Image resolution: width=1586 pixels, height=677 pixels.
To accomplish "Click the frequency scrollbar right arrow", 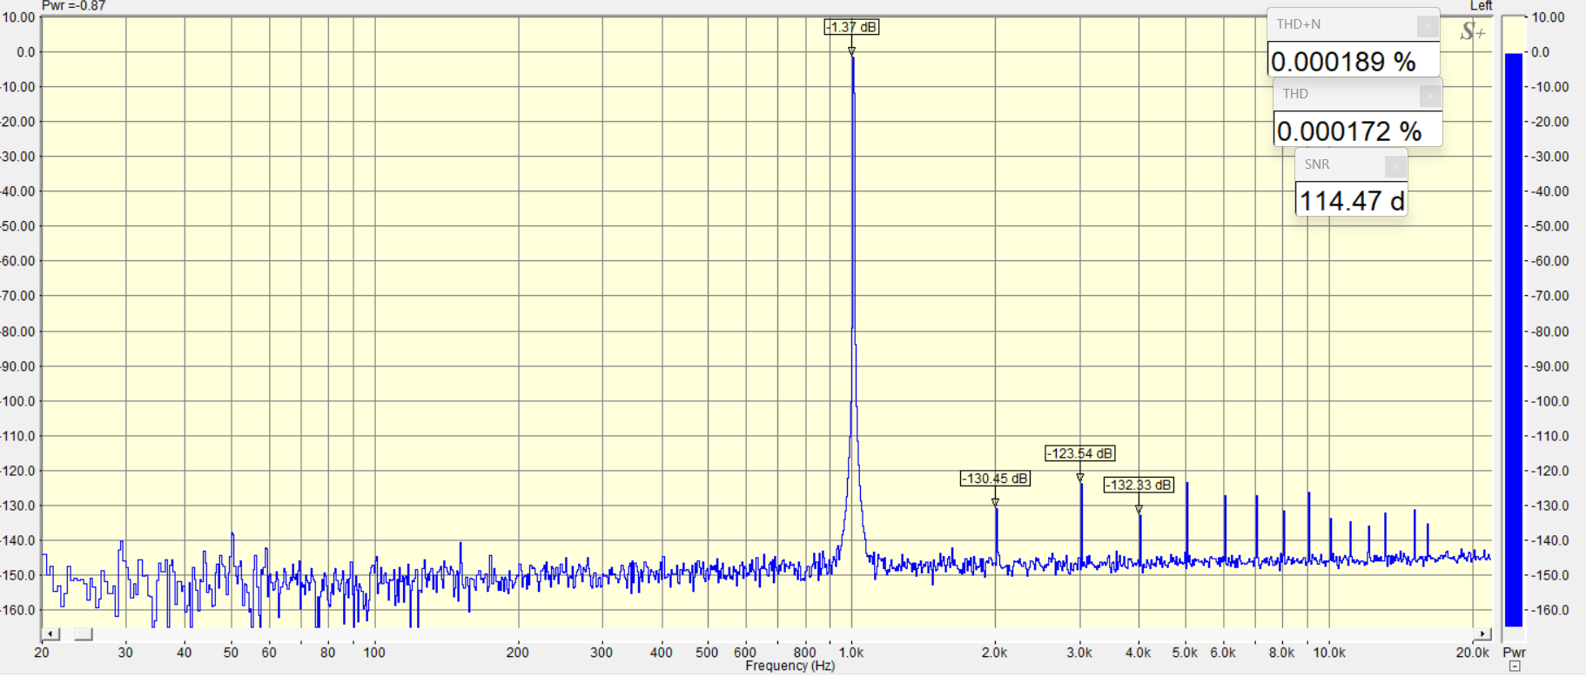I will pos(1482,634).
